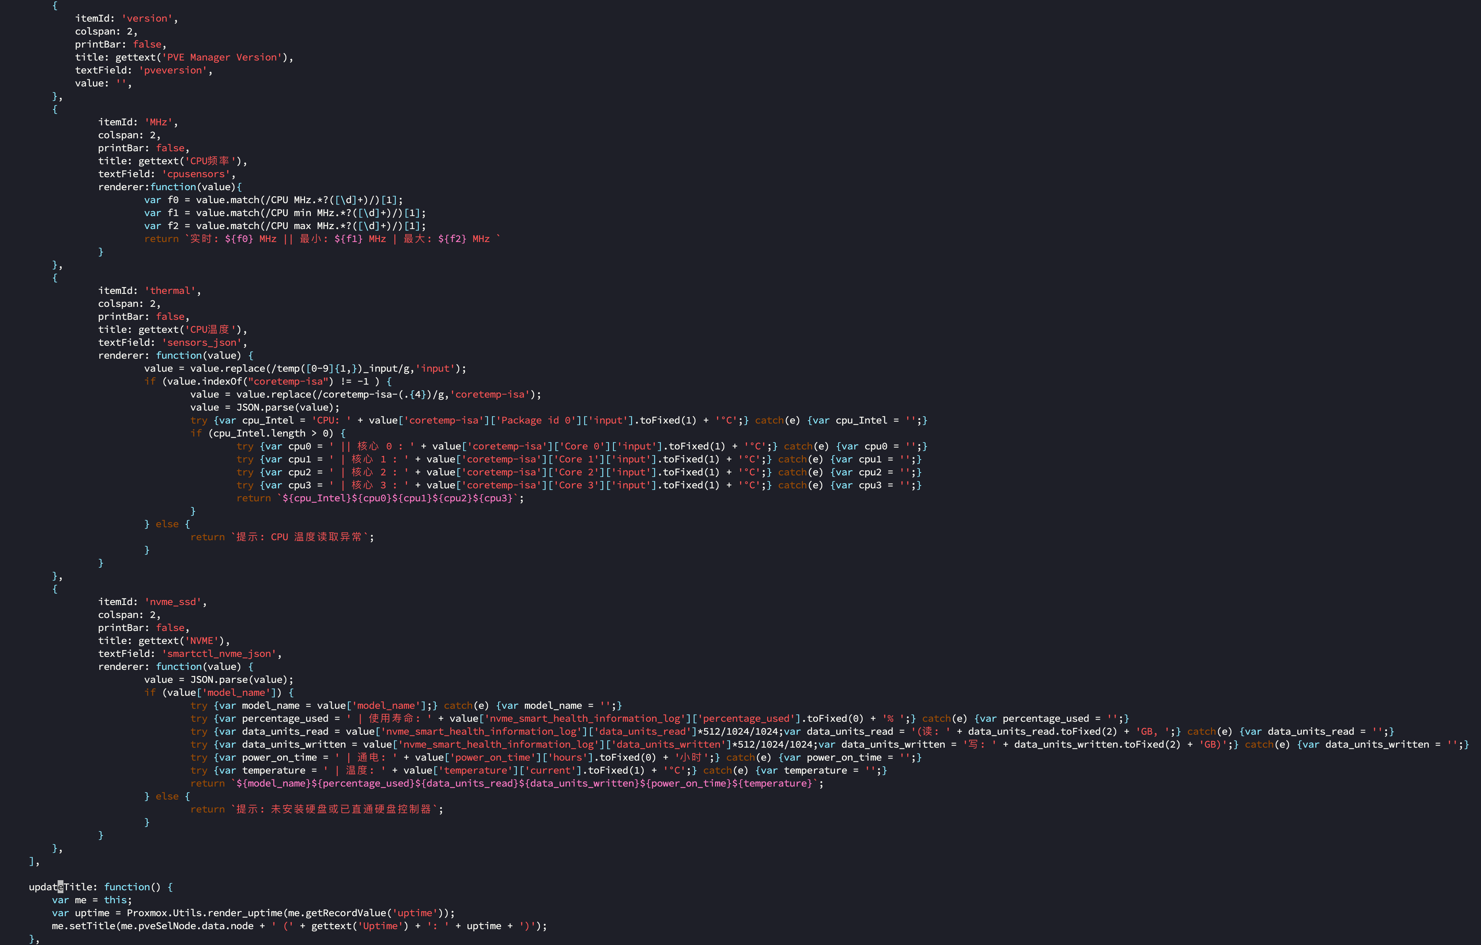Viewport: 1481px width, 945px height.
Task: Click the 'NVME' title string
Action: click(x=202, y=641)
